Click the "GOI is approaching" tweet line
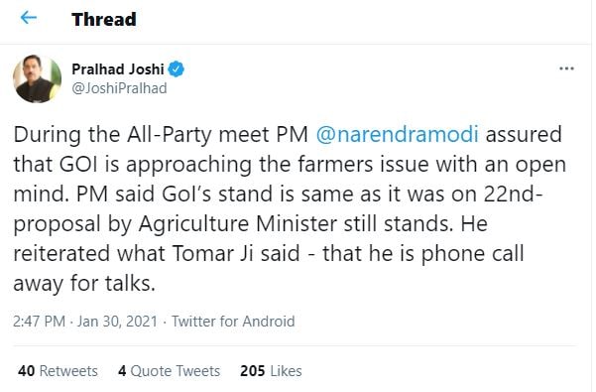This screenshot has width=596, height=392. pos(156,165)
